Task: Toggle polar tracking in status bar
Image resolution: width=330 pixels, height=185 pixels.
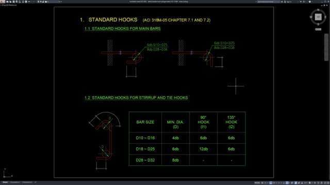Action: click(x=274, y=183)
